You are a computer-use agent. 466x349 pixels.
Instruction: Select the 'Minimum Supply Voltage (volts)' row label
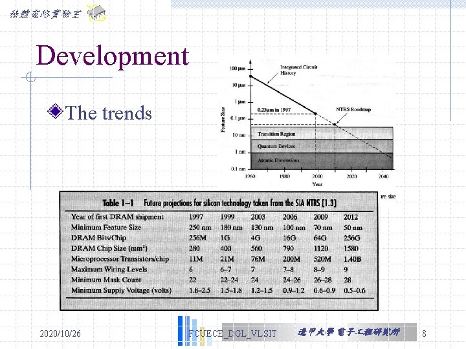[x=121, y=290]
